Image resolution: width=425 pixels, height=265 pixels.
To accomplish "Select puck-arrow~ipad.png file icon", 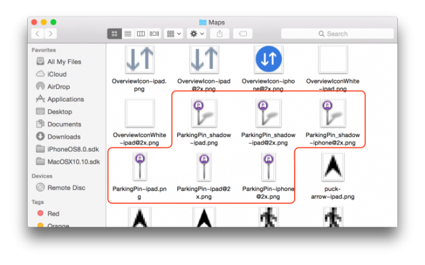I will pos(332,168).
